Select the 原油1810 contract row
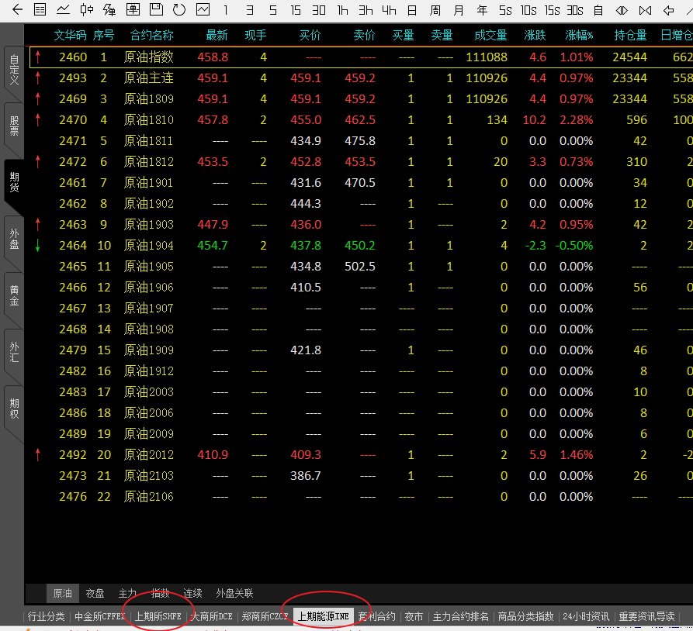Viewport: 693px width, 631px height. (x=149, y=120)
